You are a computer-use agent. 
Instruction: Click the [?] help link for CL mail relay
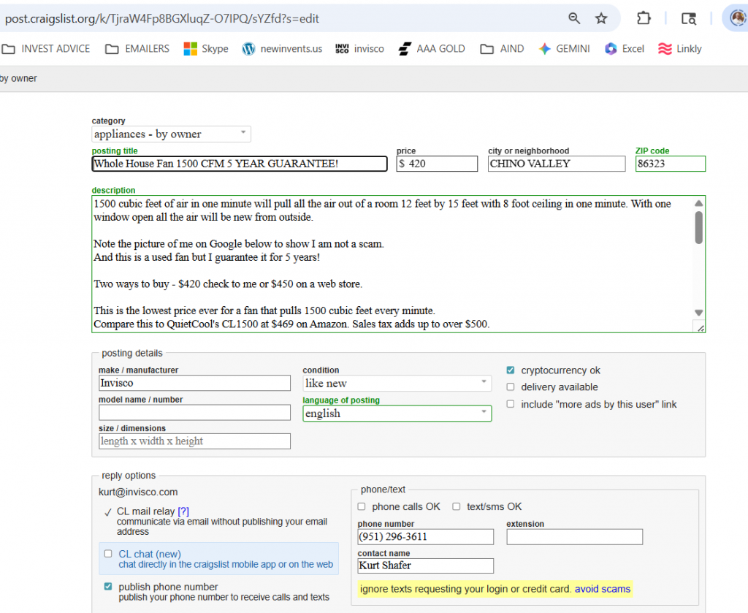(183, 511)
